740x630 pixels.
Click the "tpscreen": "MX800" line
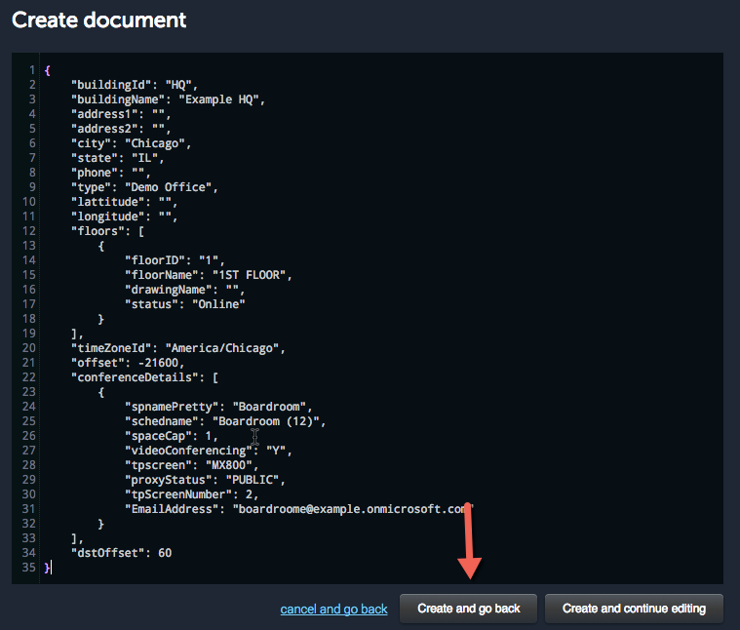tap(192, 465)
